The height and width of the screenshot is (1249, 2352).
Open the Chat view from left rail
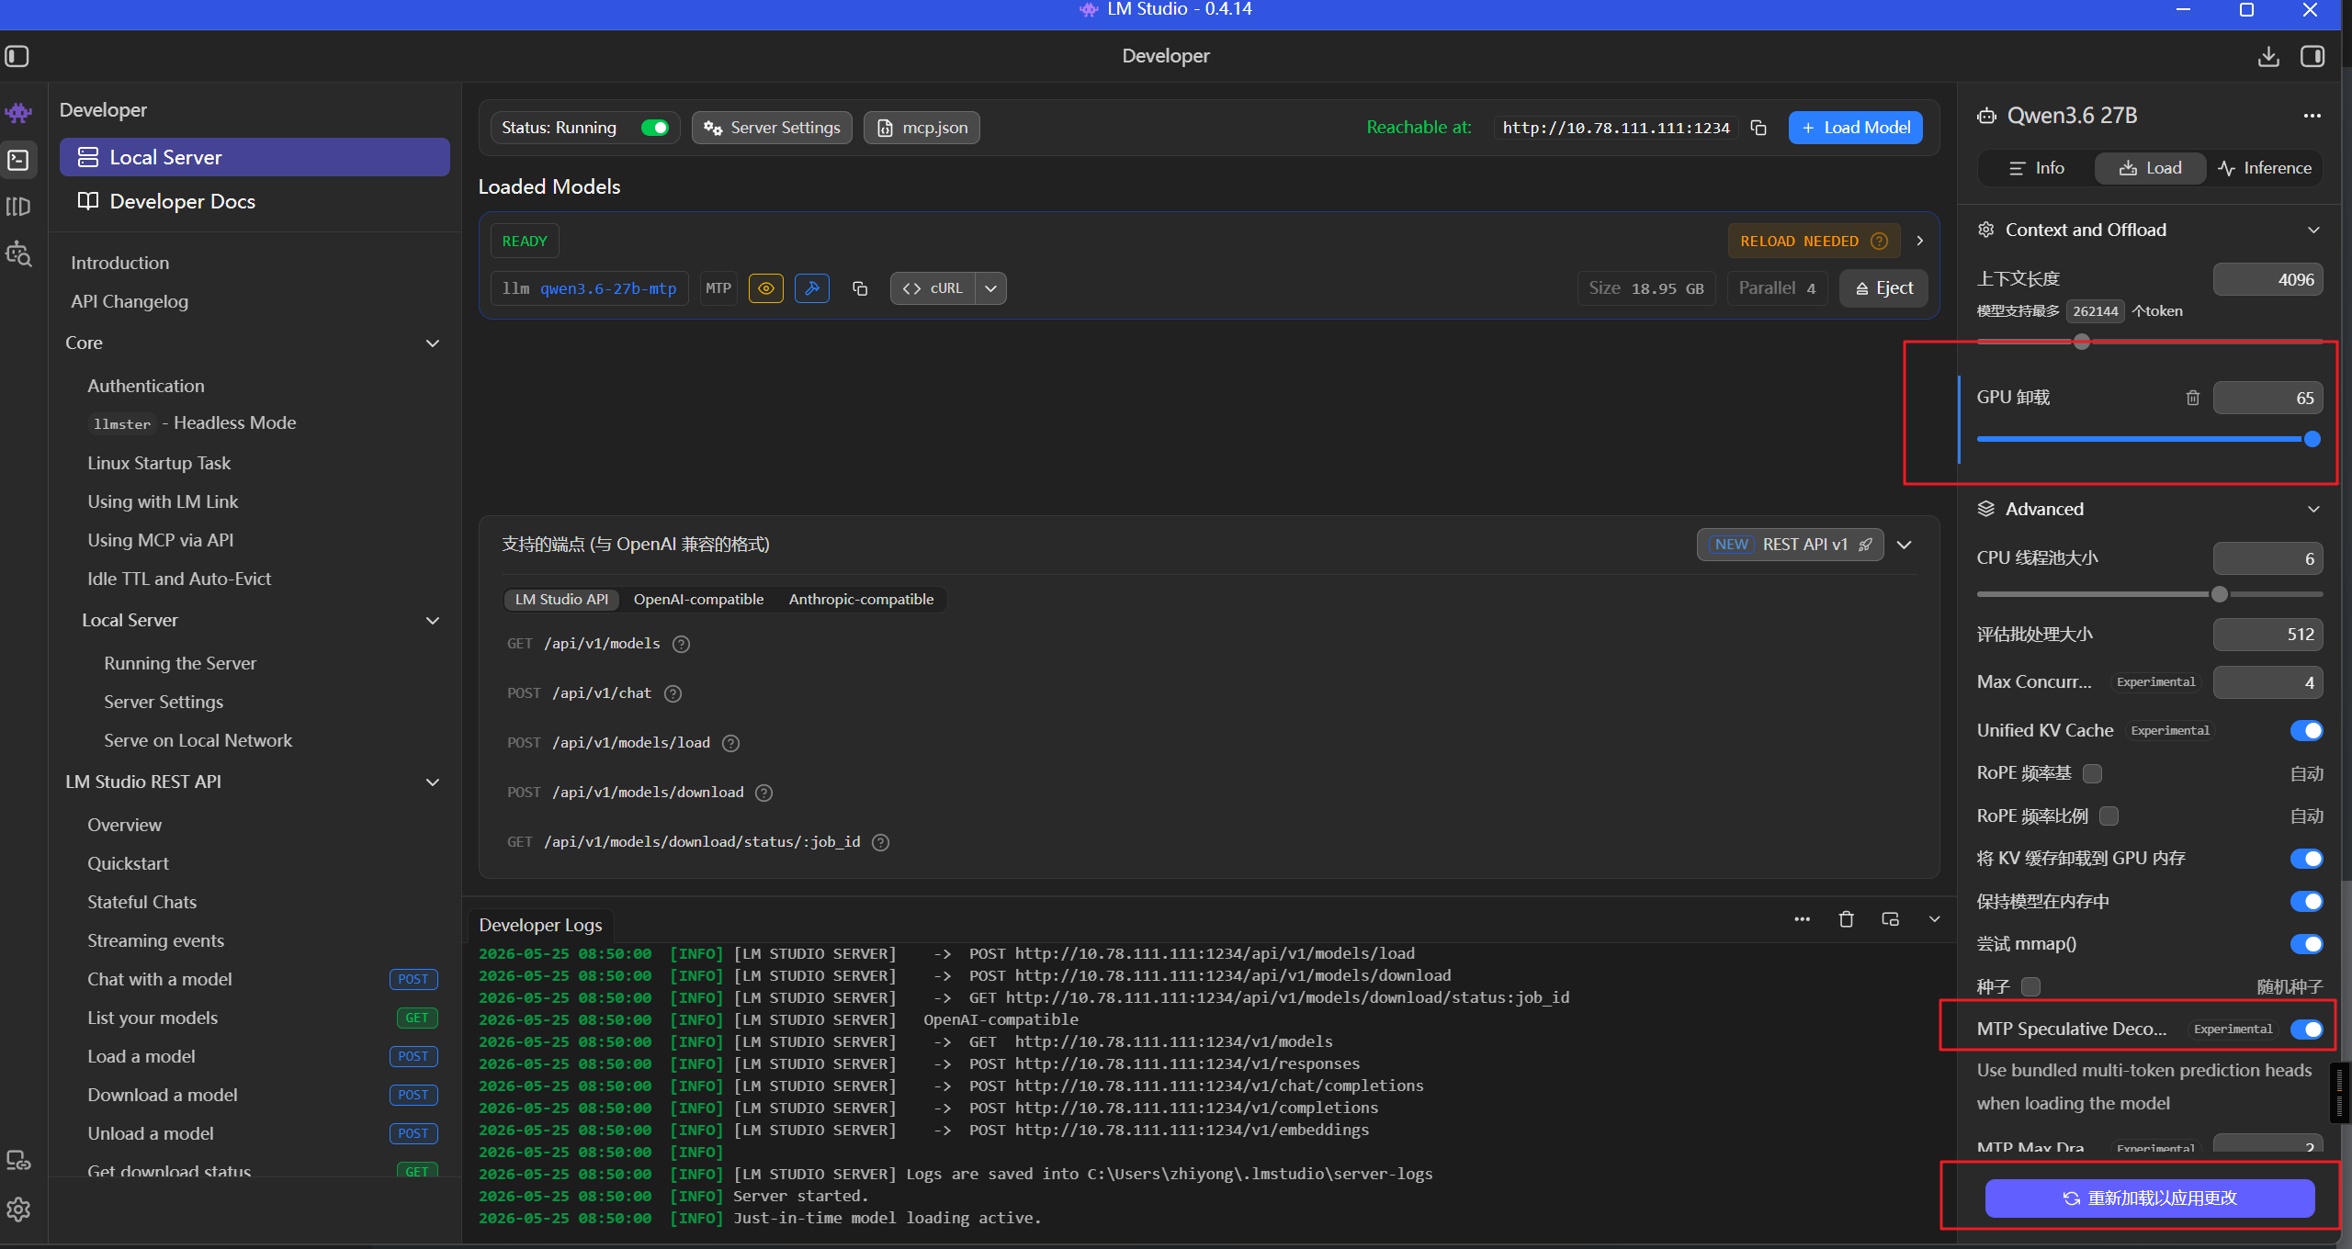pyautogui.click(x=18, y=113)
